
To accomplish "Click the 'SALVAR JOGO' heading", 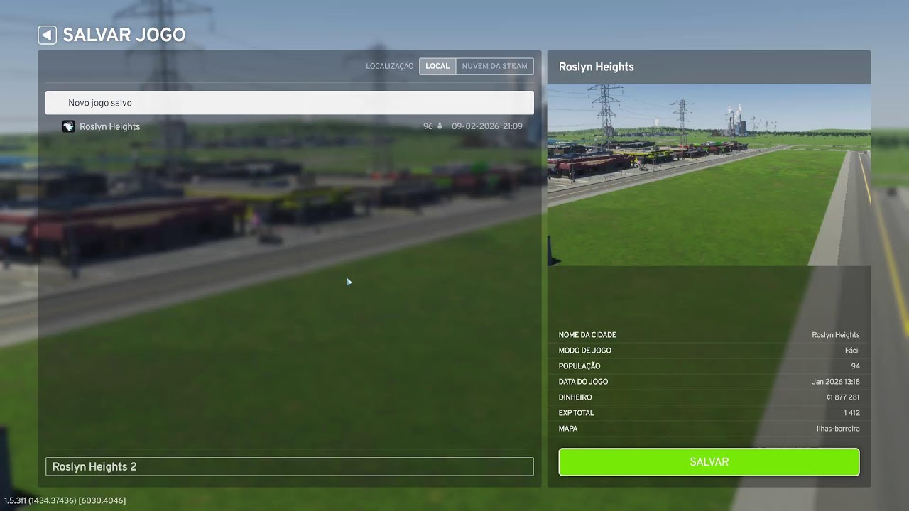I will 124,35.
